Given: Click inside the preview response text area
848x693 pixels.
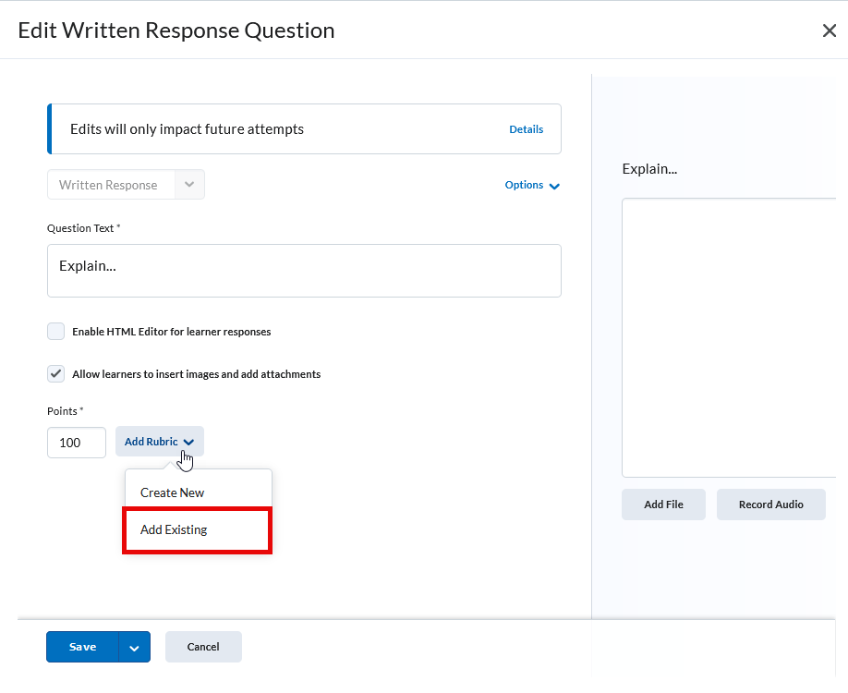Looking at the screenshot, I should point(728,337).
